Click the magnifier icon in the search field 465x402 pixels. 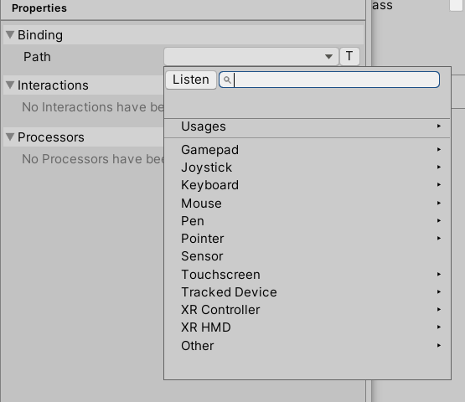pos(227,80)
